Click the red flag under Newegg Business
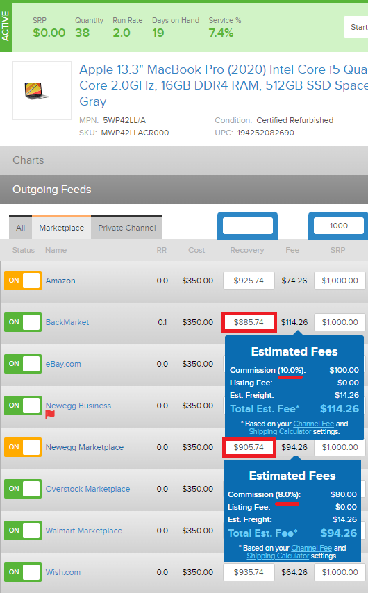Viewport: 368px width, 593px height. pyautogui.click(x=50, y=415)
